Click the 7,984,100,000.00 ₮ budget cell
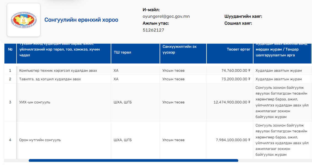The image size is (312, 165). click(x=233, y=140)
